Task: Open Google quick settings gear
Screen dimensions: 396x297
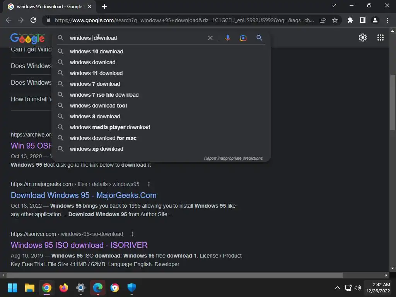Action: pyautogui.click(x=363, y=38)
